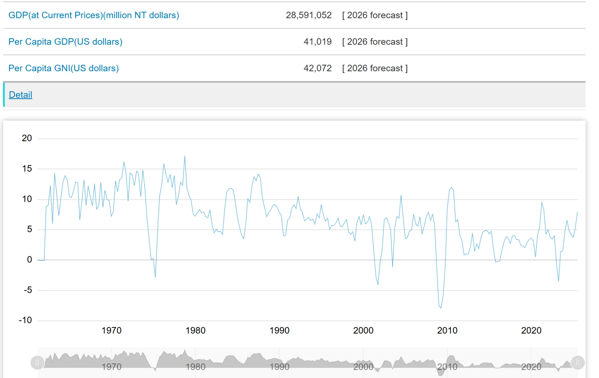
Task: Click the 28,591,052 GDP value
Action: 309,15
